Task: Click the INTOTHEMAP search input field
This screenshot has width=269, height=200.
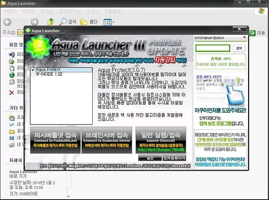Action: 213,48
